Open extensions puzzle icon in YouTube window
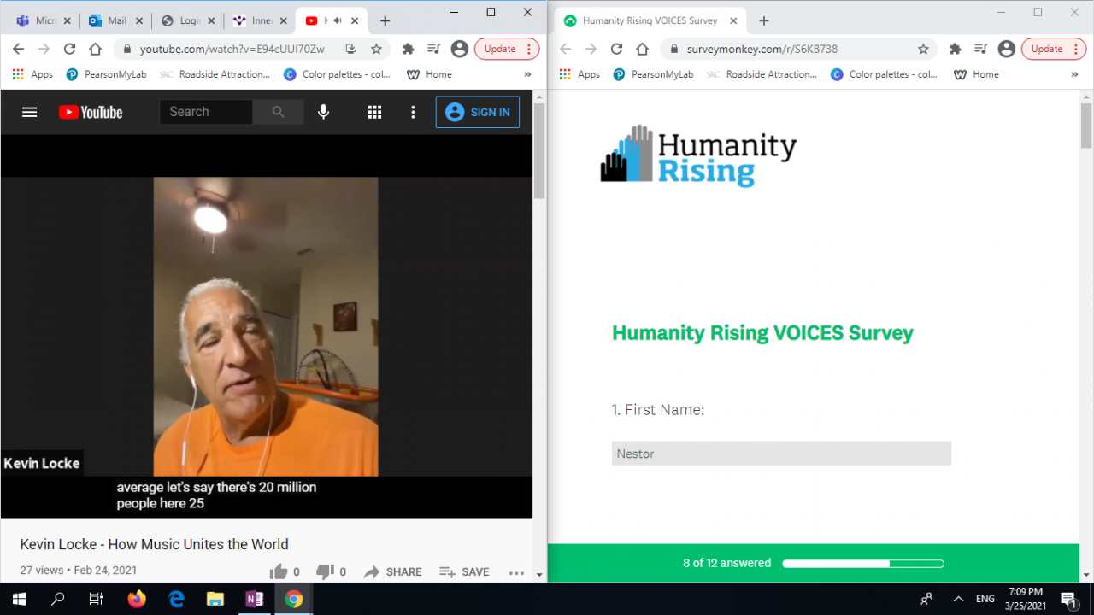 click(x=409, y=49)
